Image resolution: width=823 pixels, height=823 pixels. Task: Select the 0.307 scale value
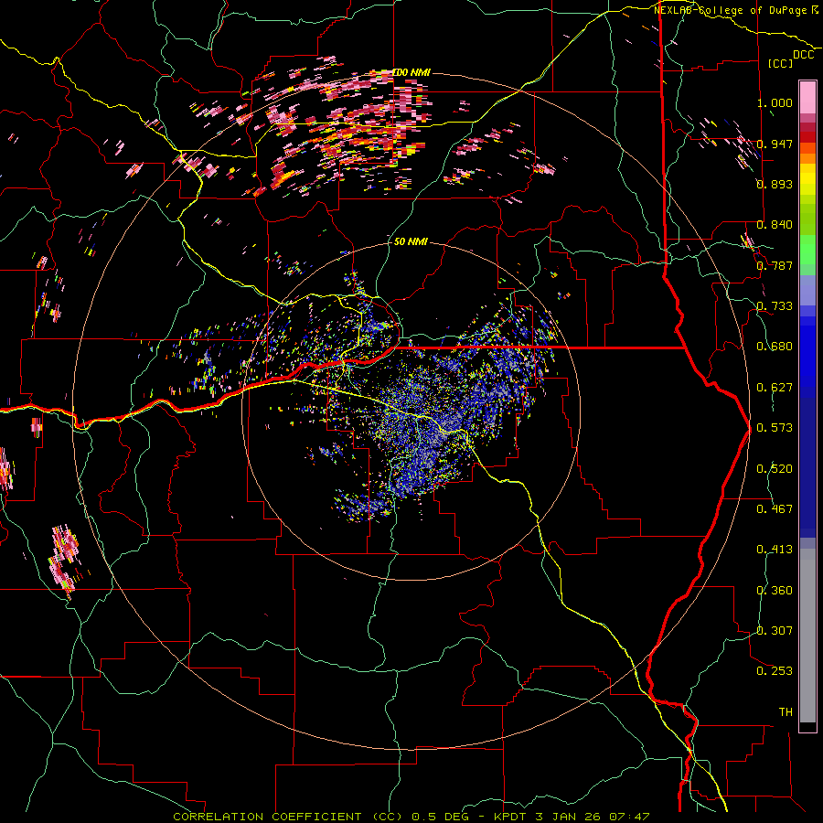775,631
